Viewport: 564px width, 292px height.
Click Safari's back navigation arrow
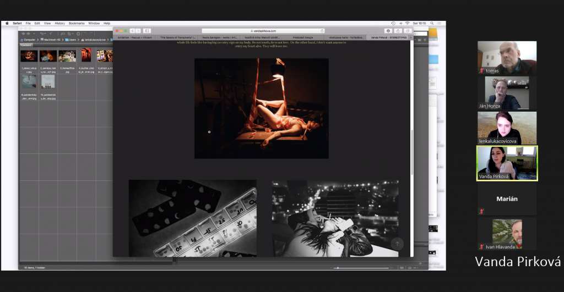(x=132, y=31)
